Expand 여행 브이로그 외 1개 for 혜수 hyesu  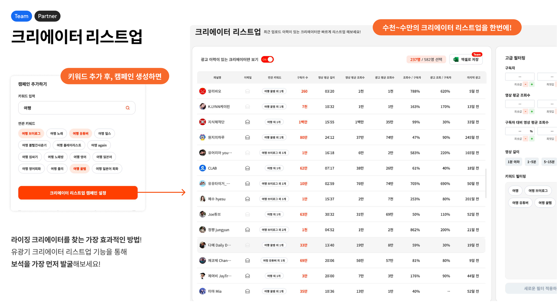point(274,199)
